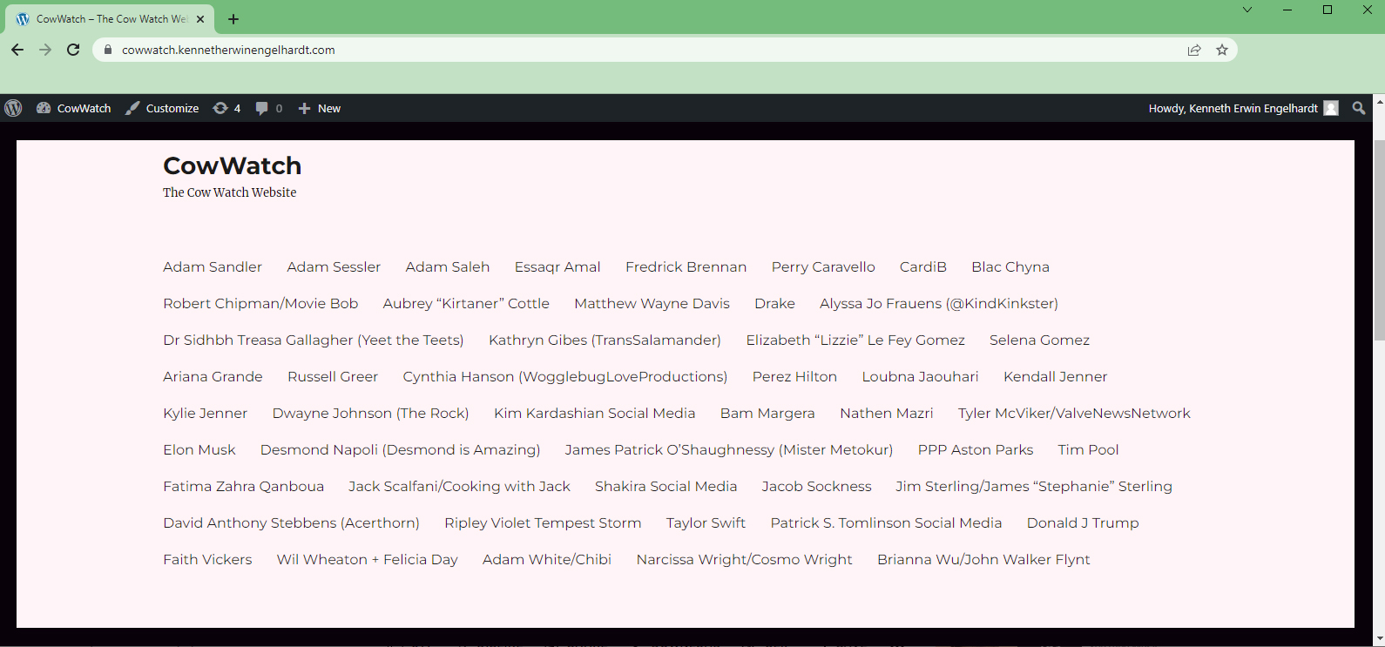Open comments bubble showing 0
1385x647 pixels.
269,108
